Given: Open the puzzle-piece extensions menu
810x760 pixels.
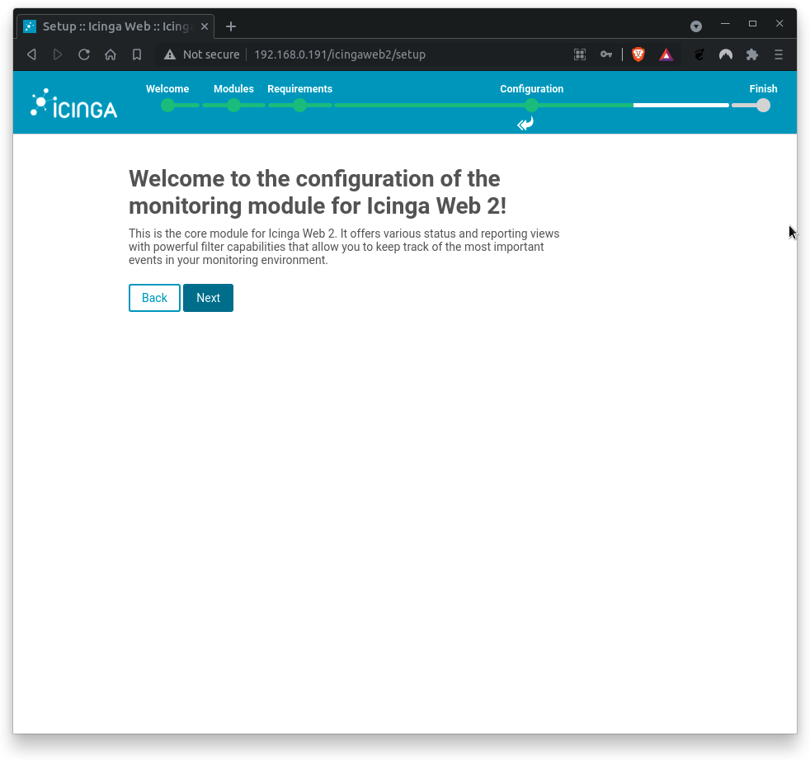Looking at the screenshot, I should pyautogui.click(x=751, y=54).
